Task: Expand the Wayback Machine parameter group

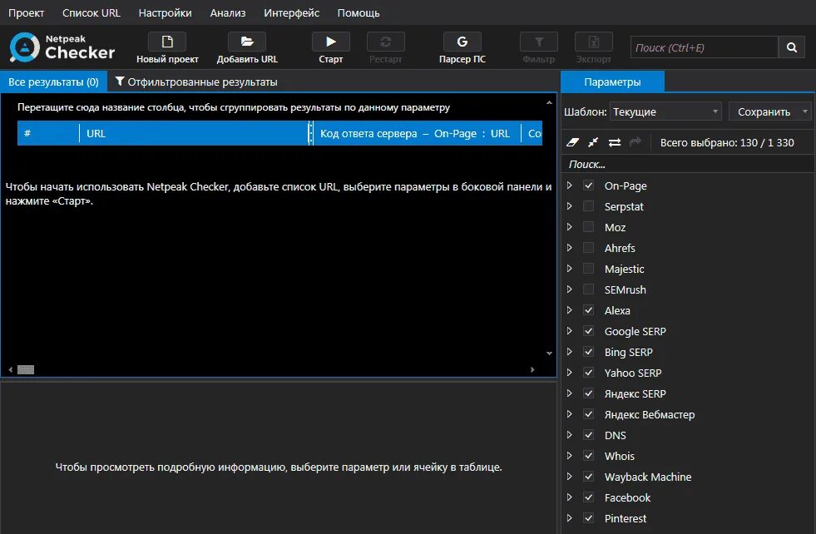Action: tap(569, 477)
